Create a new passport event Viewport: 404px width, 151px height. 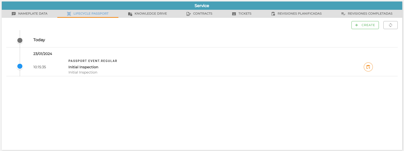pyautogui.click(x=365, y=25)
